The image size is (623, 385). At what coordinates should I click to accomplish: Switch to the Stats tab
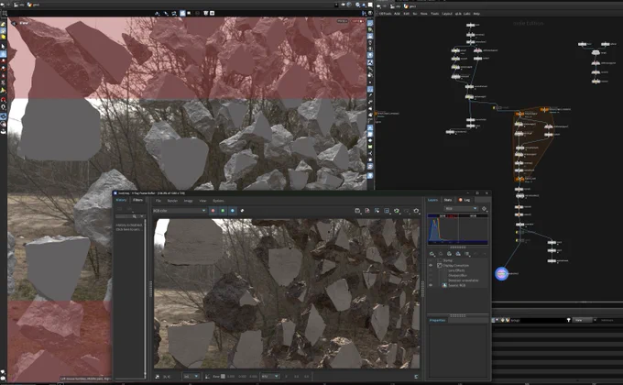(448, 200)
